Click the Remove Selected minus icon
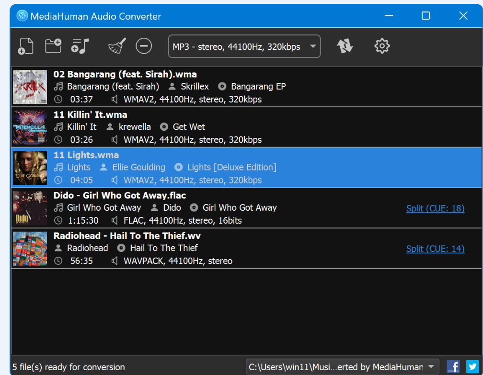This screenshot has height=375, width=483. (x=143, y=45)
